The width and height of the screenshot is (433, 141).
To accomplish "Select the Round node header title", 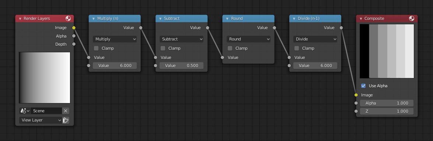I will click(x=237, y=18).
